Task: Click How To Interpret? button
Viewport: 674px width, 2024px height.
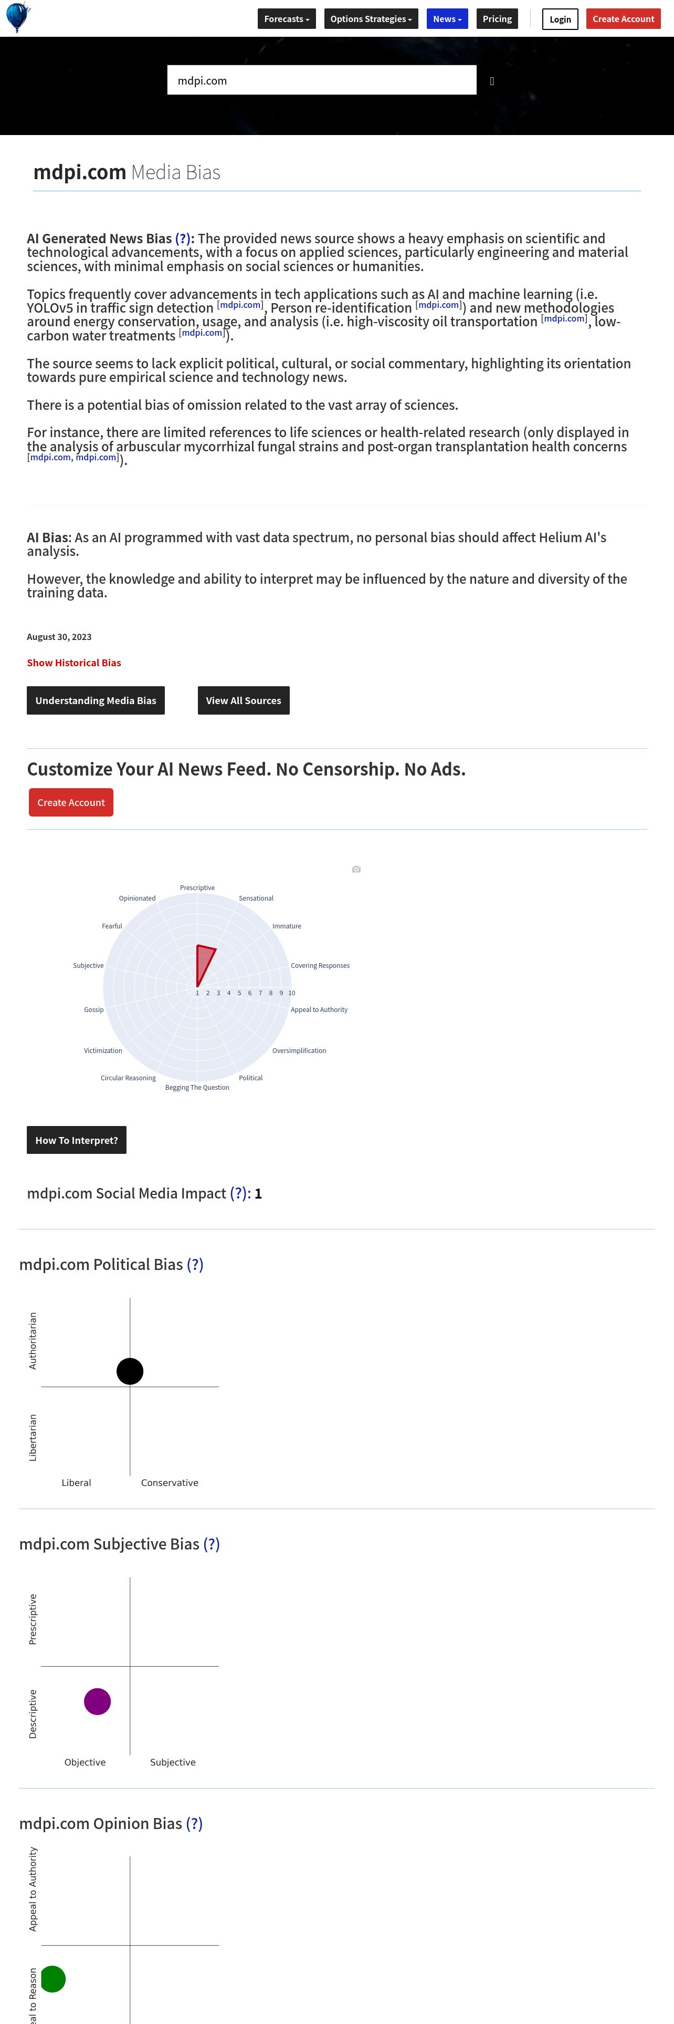Action: pos(76,1140)
